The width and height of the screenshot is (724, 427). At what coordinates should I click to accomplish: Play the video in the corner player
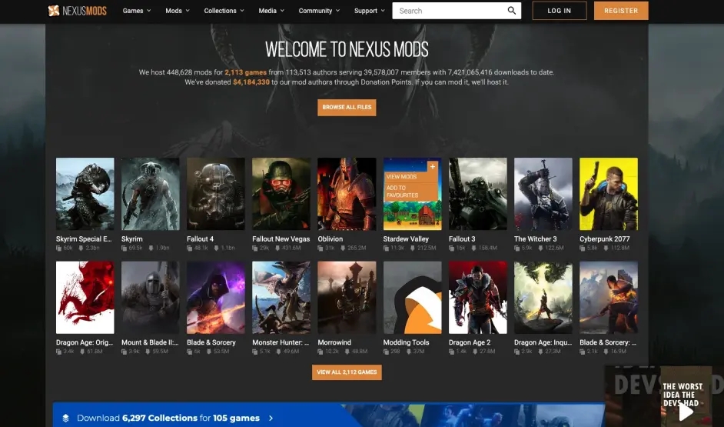point(686,412)
